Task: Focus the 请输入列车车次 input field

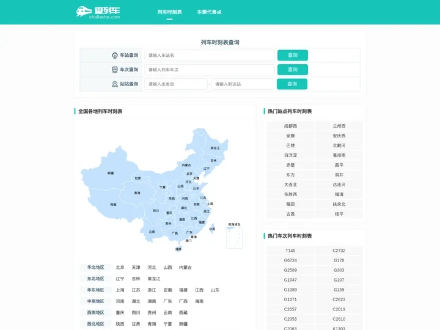Action: tap(210, 70)
